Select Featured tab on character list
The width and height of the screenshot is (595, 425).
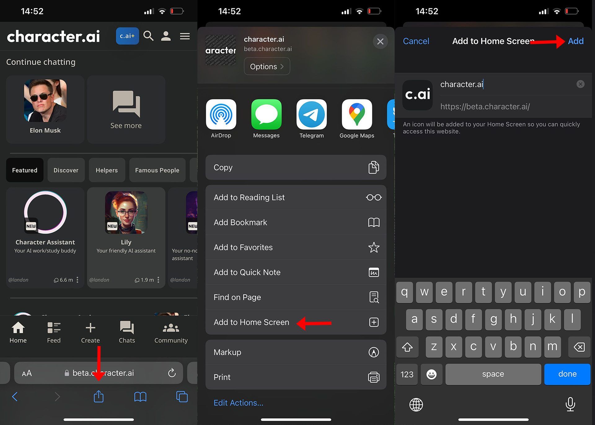point(24,170)
